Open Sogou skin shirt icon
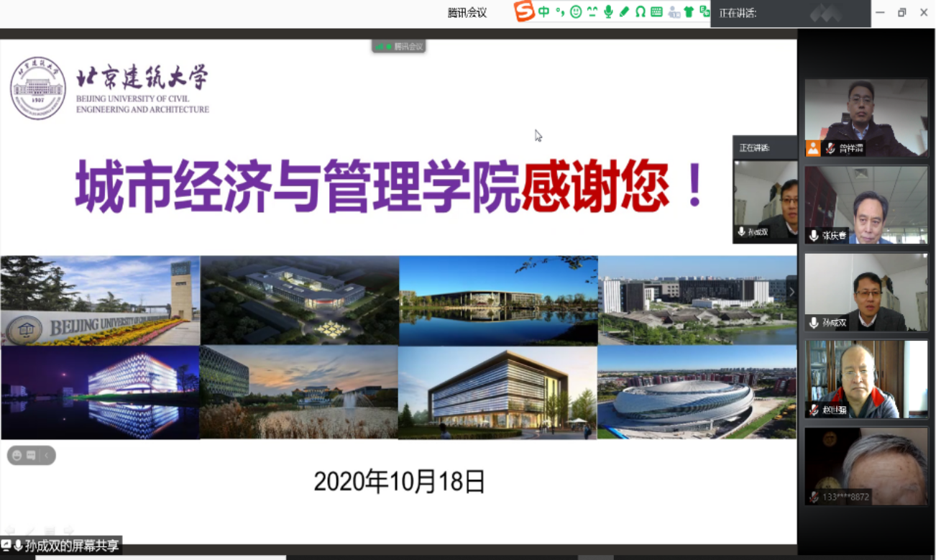Screen dimensions: 941x560 pyautogui.click(x=689, y=12)
